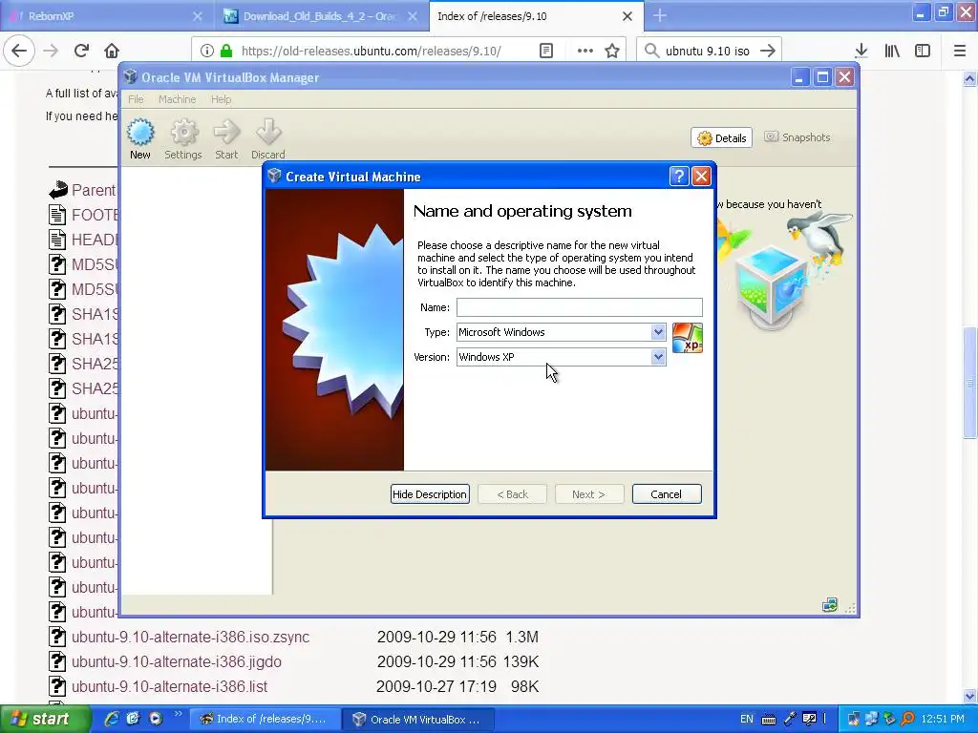Click the search box with ubnutu 9.10 iso
978x733 pixels.
[x=708, y=51]
